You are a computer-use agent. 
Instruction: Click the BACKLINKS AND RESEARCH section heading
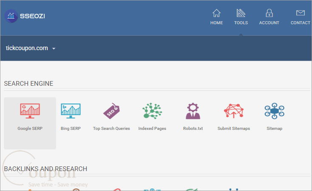[45, 169]
